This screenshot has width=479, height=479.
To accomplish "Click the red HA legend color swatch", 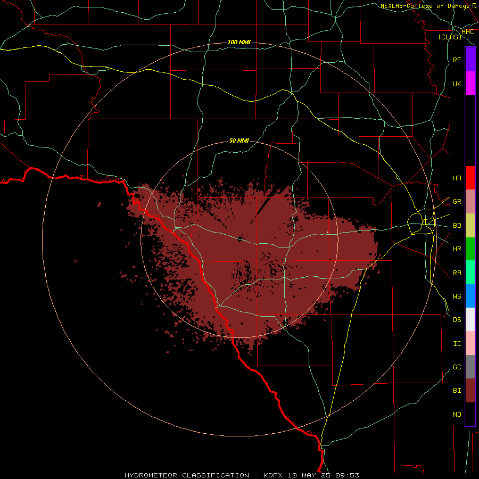I will [470, 178].
